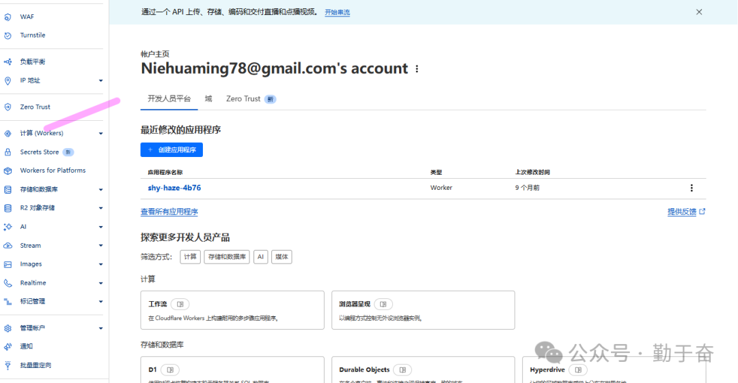This screenshot has width=738, height=383.
Task: Filter products by 存储和数据库
Action: tap(227, 257)
